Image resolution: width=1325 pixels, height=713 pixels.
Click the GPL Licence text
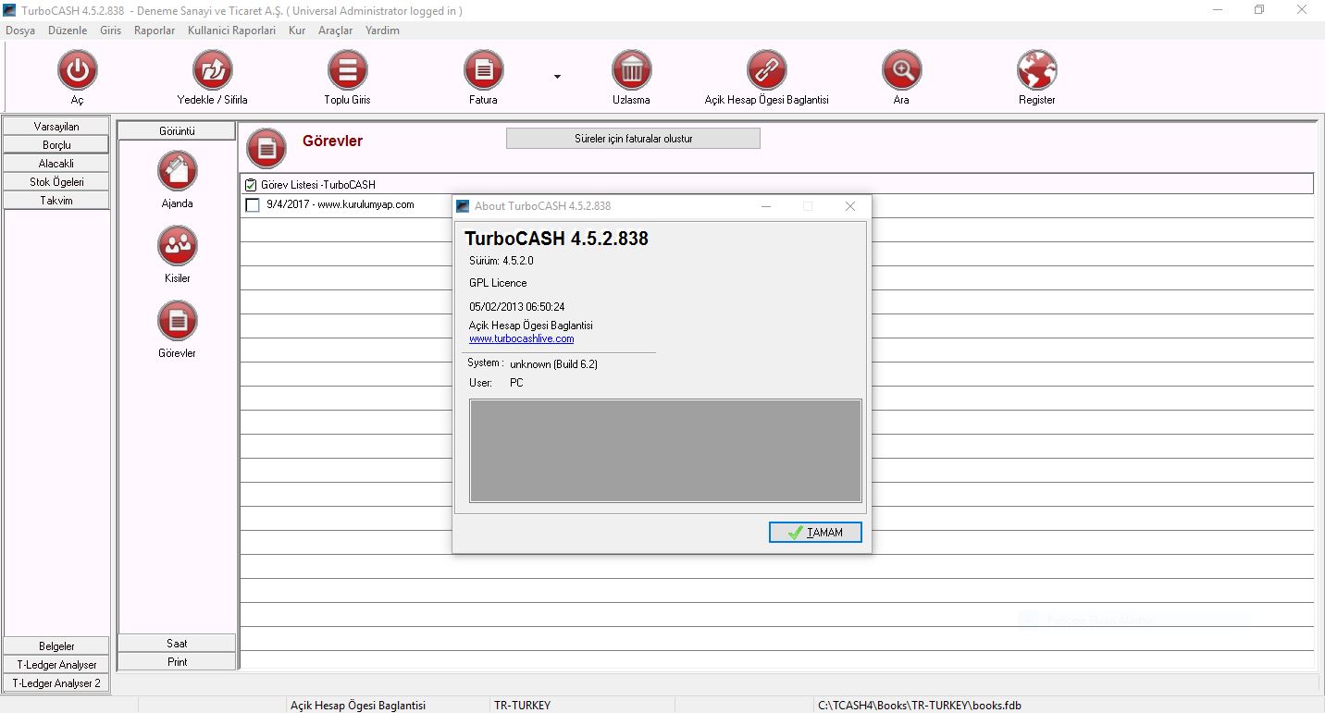(498, 283)
